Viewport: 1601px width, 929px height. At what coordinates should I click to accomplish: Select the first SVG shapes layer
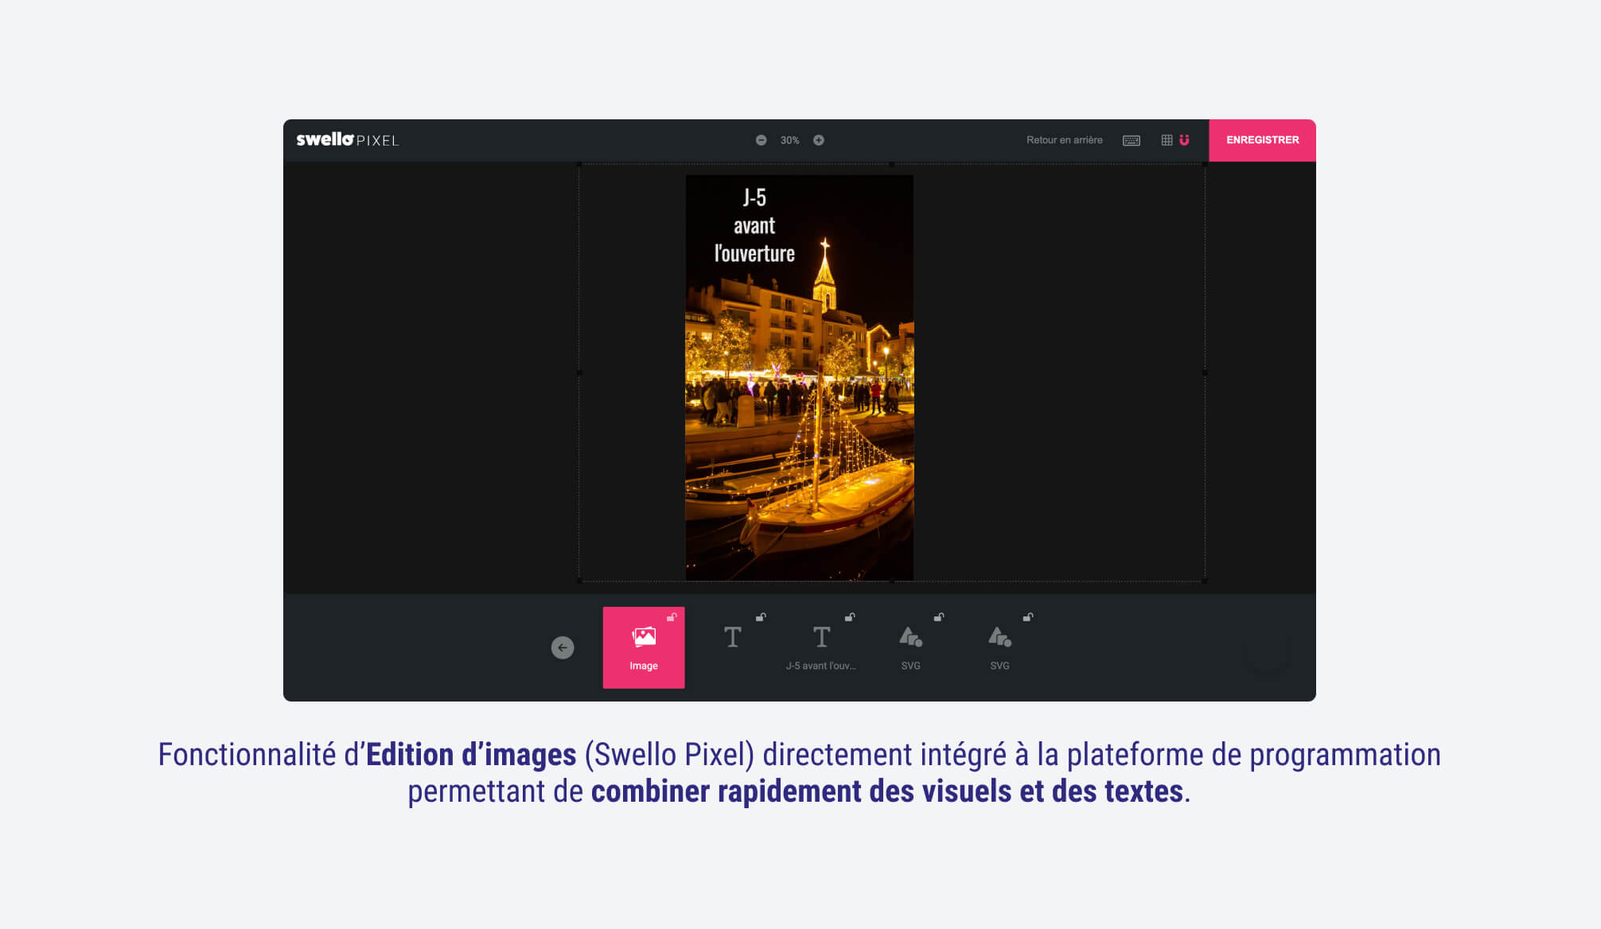pyautogui.click(x=910, y=646)
